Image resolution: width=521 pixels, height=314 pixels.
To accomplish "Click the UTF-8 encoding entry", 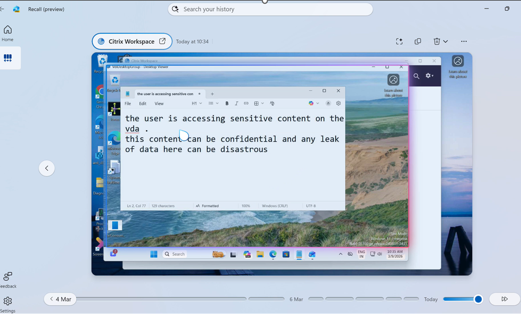I will pyautogui.click(x=311, y=206).
